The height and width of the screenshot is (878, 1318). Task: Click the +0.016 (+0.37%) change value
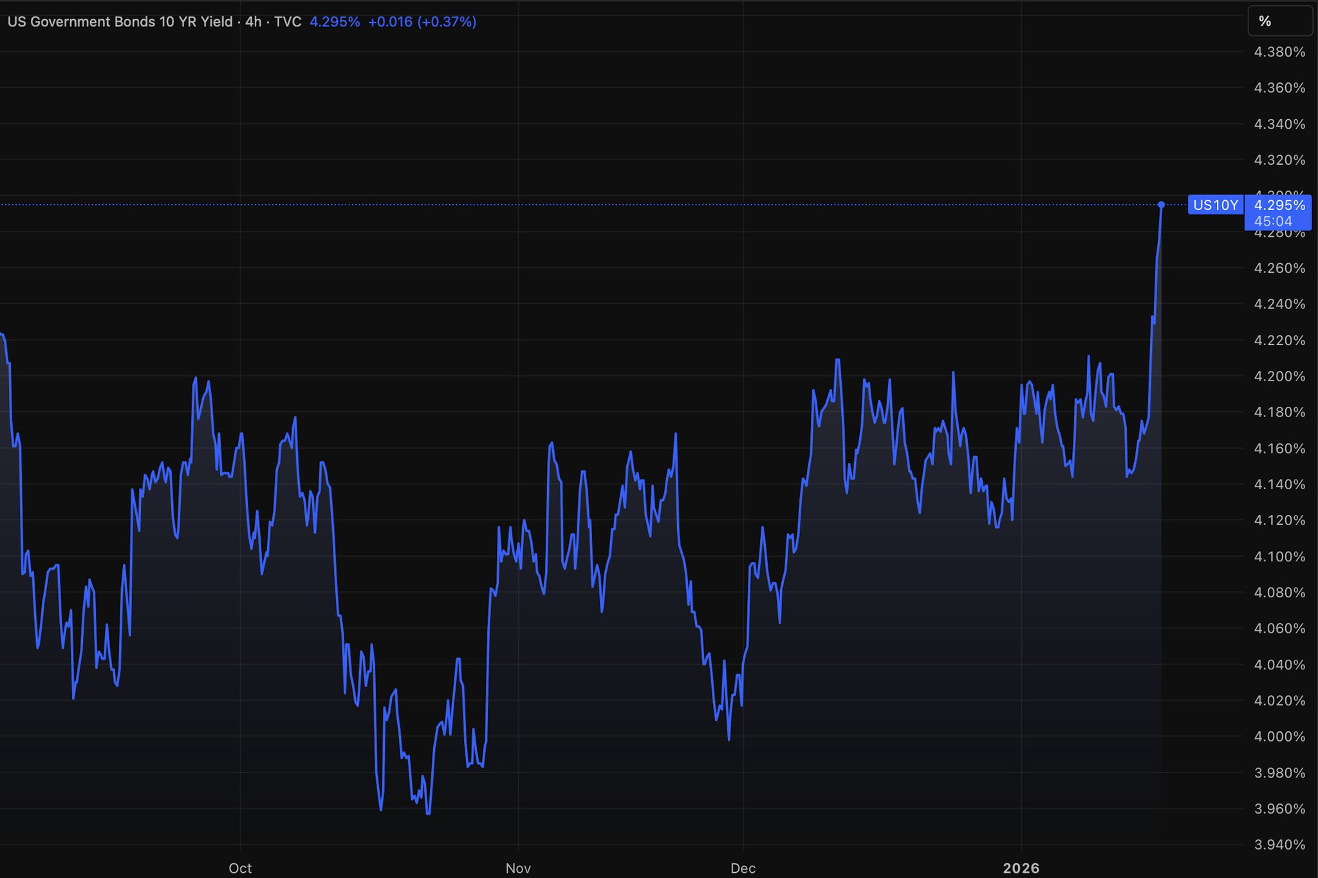(422, 22)
